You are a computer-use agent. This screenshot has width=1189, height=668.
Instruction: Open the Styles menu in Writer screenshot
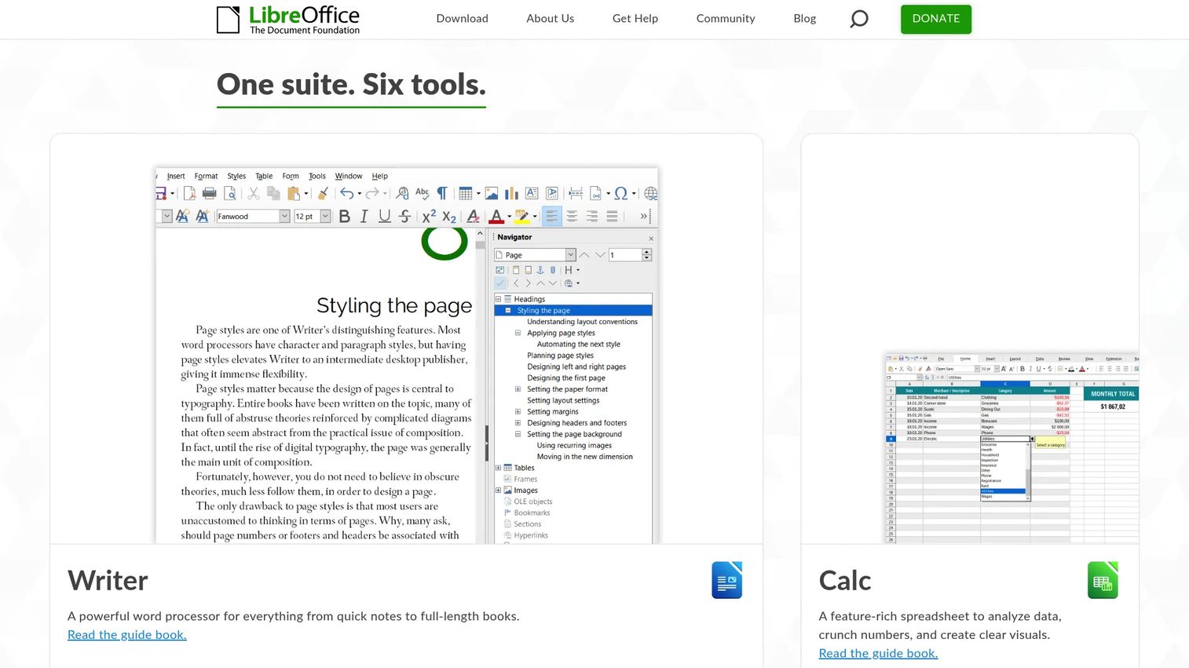(236, 176)
